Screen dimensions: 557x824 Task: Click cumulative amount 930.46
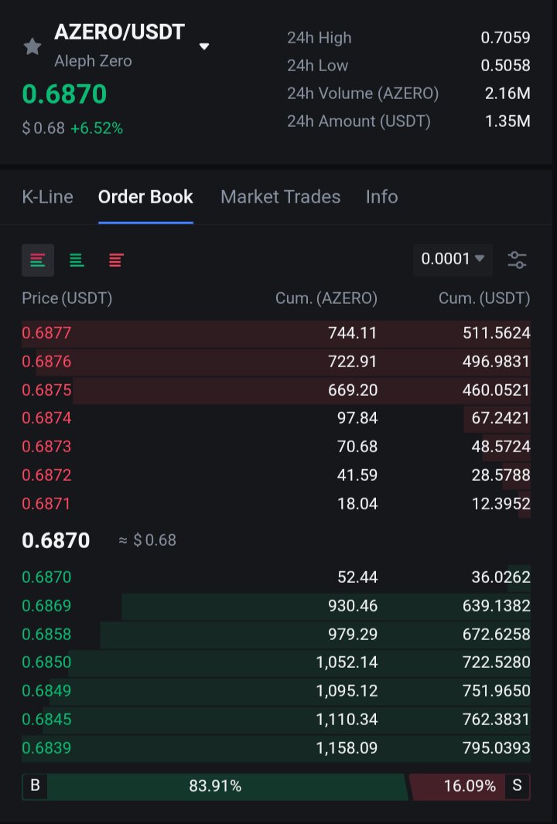tap(353, 605)
